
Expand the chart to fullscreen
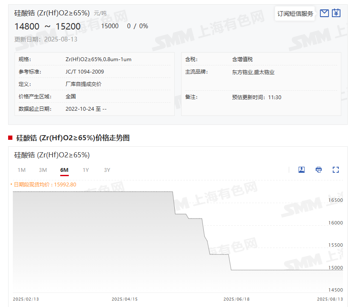pyautogui.click(x=336, y=170)
